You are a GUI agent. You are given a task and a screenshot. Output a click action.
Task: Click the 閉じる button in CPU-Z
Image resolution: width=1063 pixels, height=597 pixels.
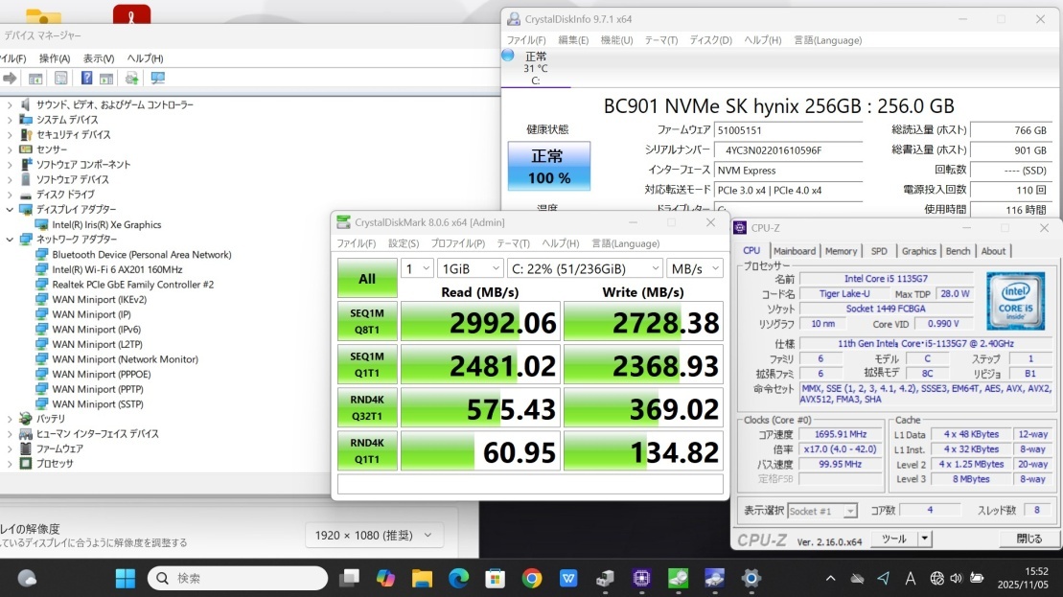tap(1028, 540)
